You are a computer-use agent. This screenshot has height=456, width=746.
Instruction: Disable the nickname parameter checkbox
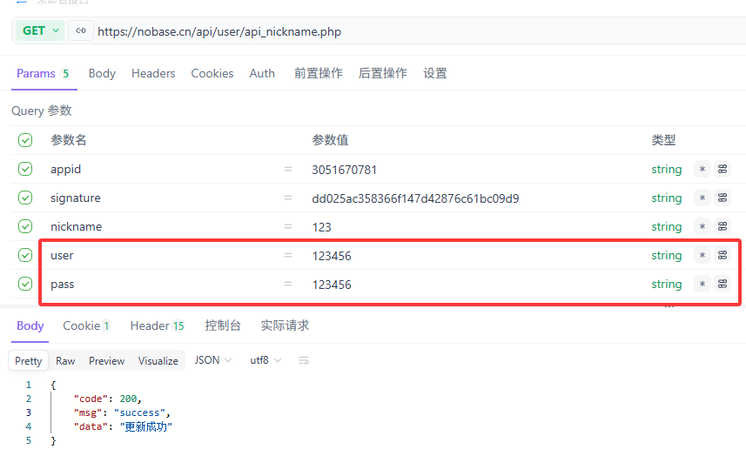point(25,226)
